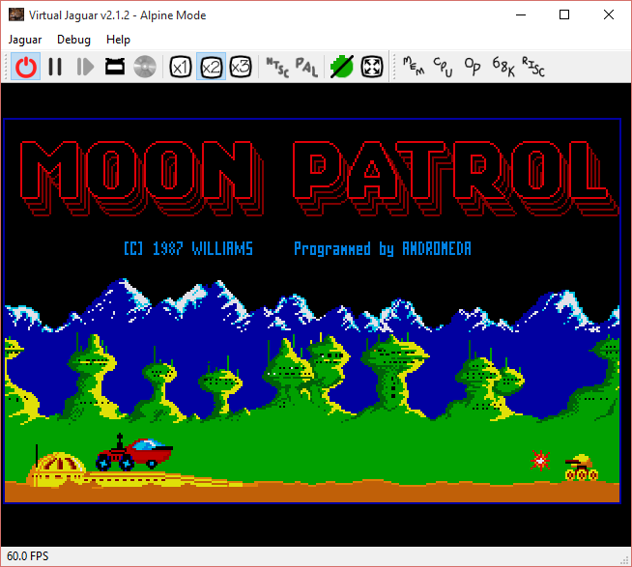
Task: Open the Debug menu
Action: (x=73, y=40)
